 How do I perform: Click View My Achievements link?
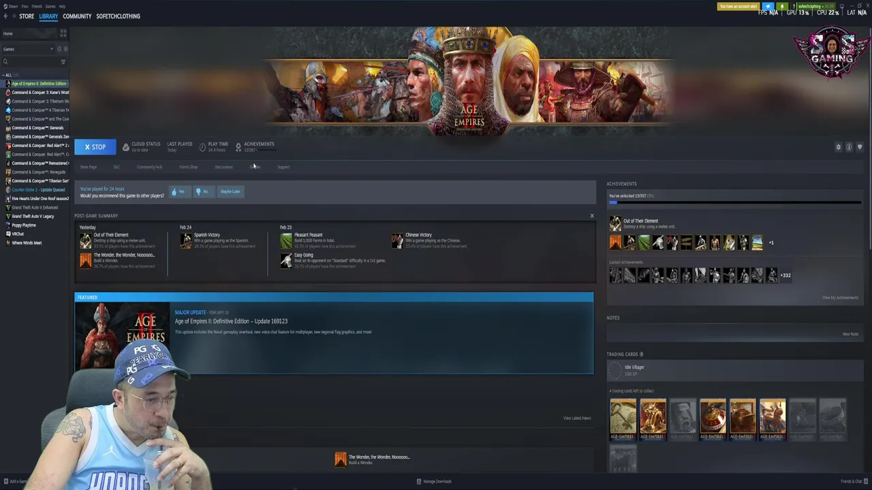(840, 297)
